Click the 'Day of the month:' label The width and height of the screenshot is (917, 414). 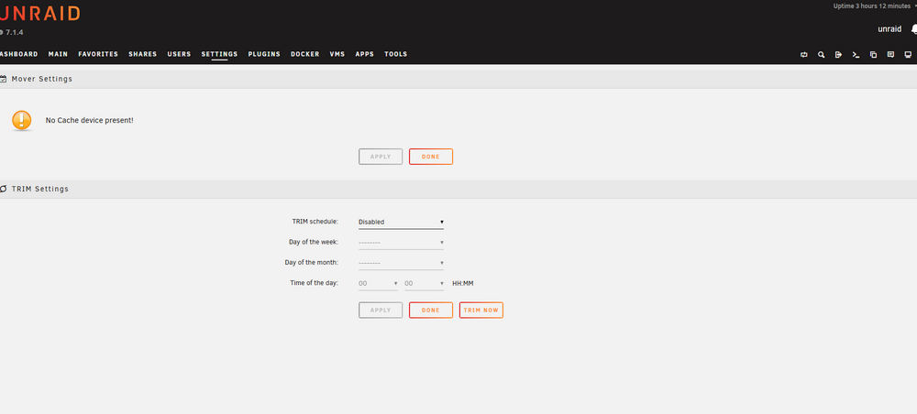312,263
